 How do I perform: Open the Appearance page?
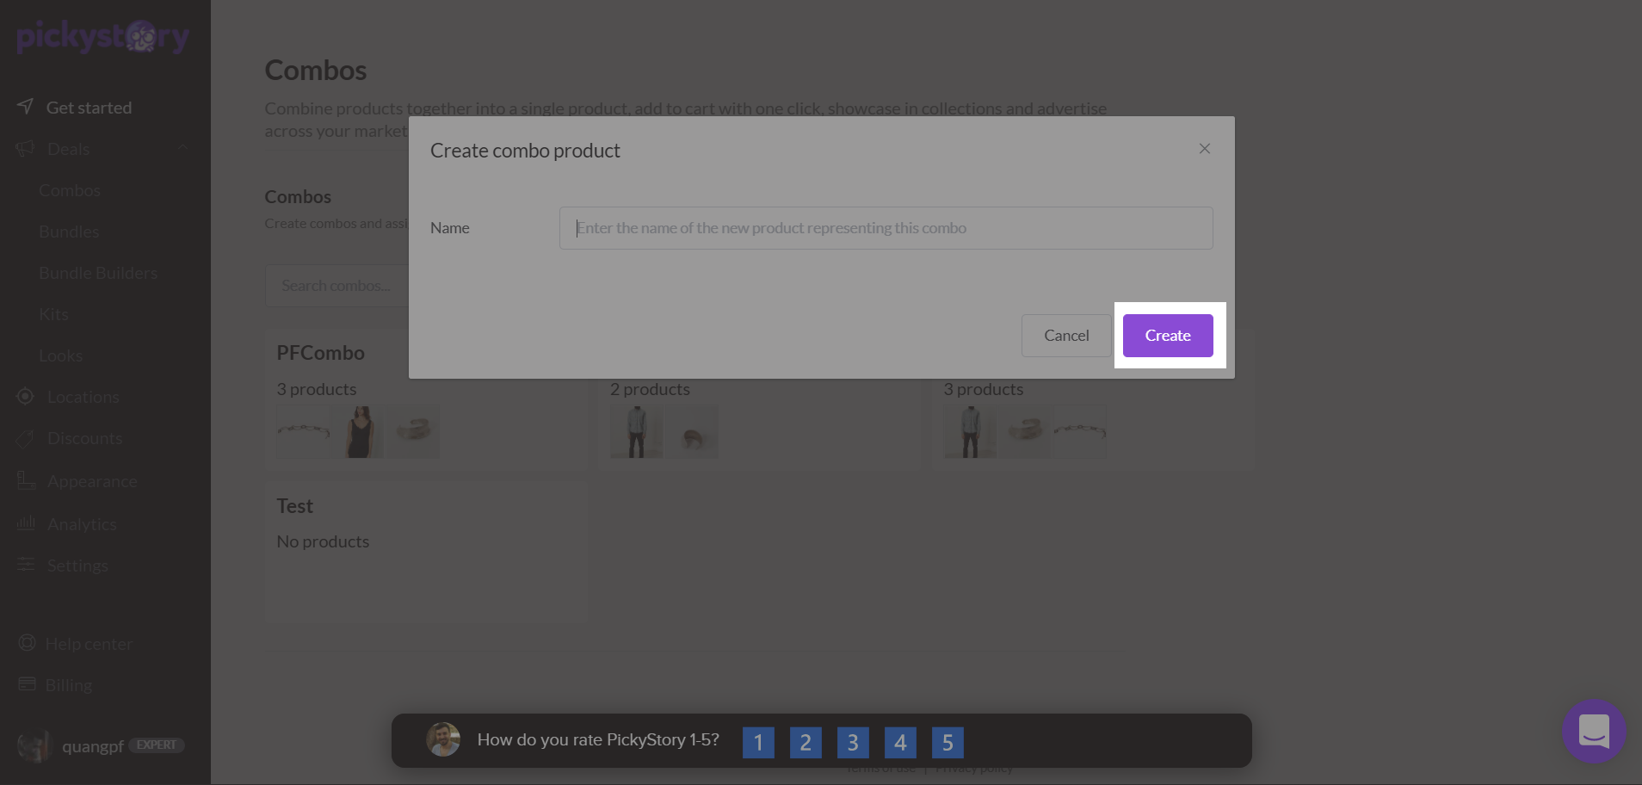pyautogui.click(x=92, y=481)
